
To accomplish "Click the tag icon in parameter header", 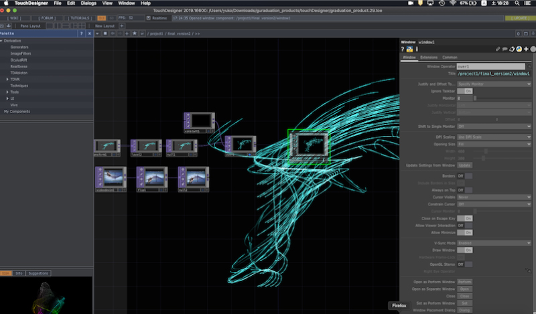I will [512, 49].
